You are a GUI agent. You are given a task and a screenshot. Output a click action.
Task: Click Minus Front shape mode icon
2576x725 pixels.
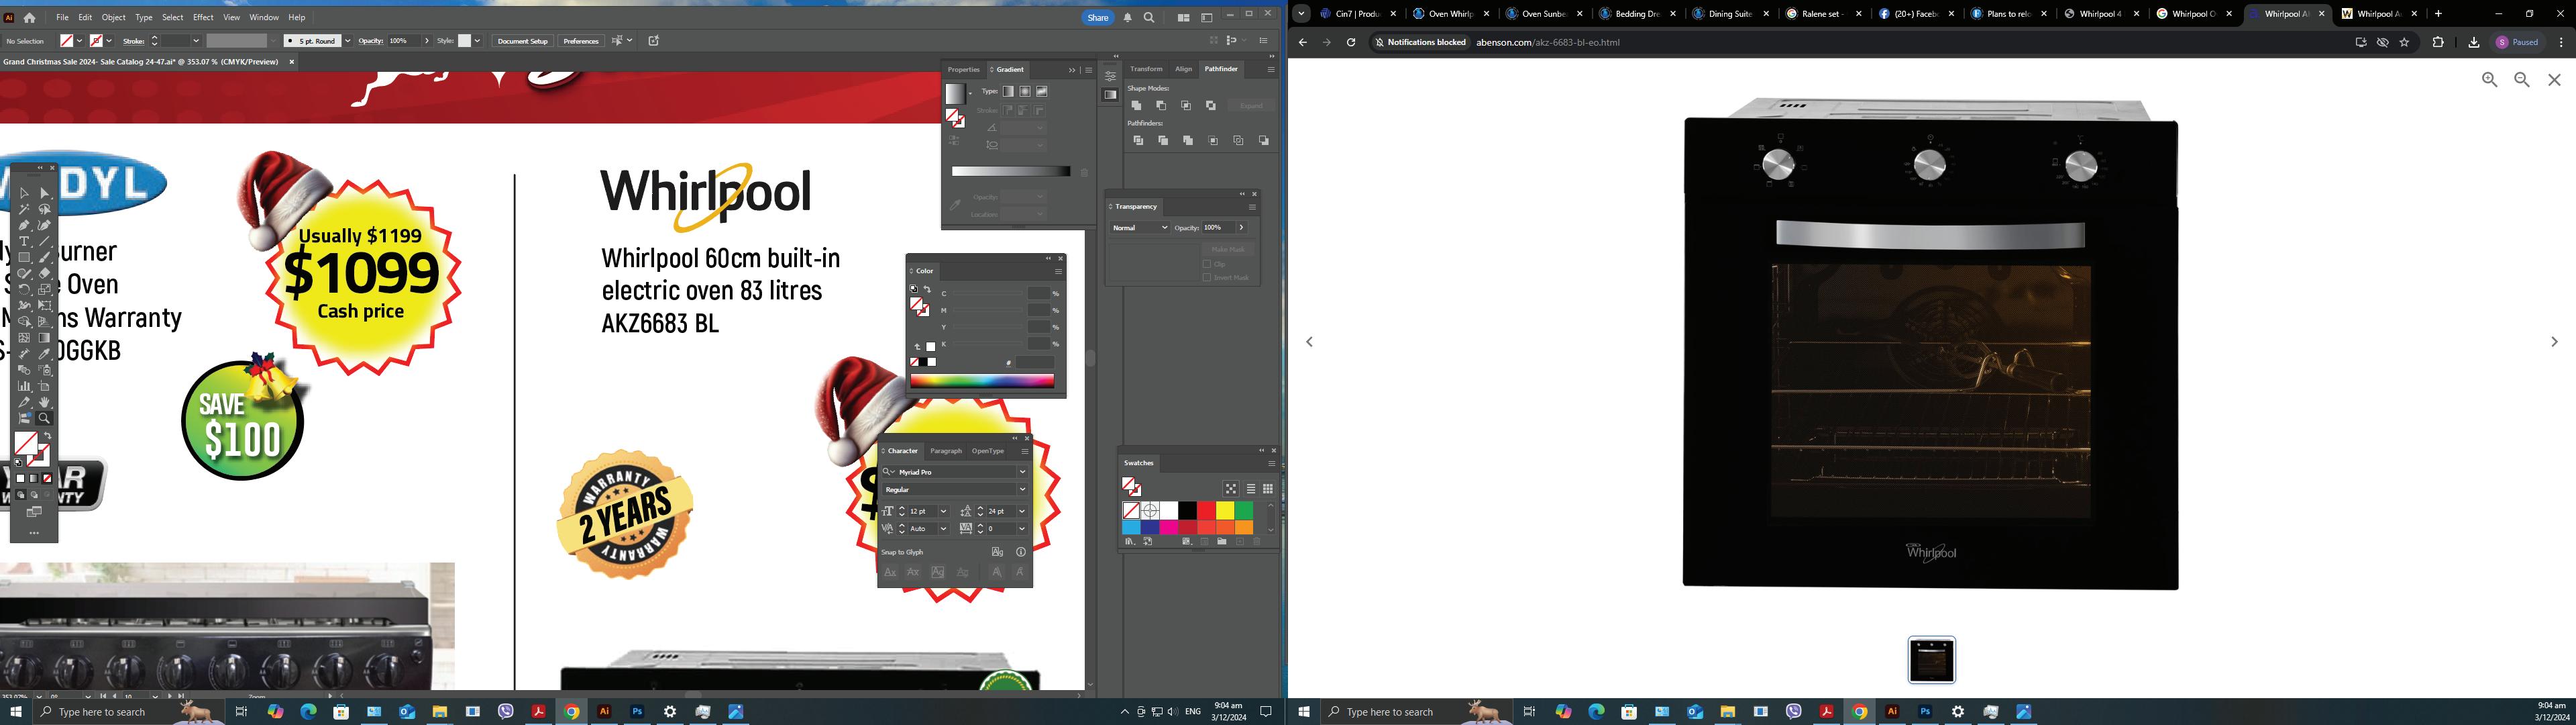(x=1161, y=106)
